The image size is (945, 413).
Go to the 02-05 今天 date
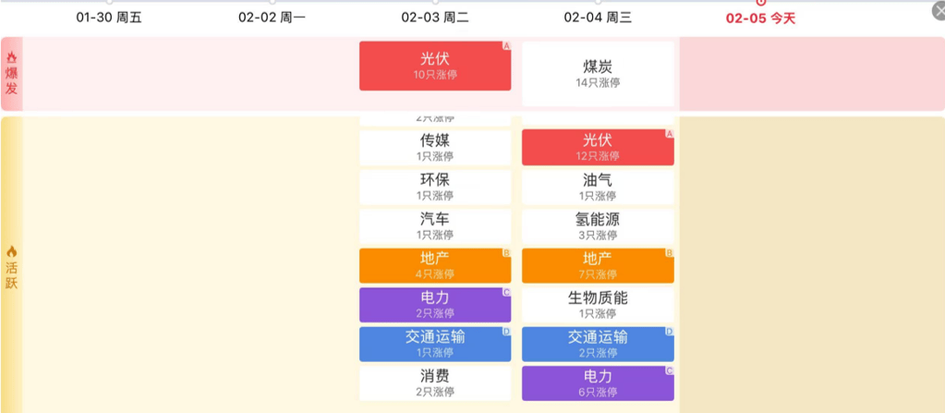(x=760, y=18)
